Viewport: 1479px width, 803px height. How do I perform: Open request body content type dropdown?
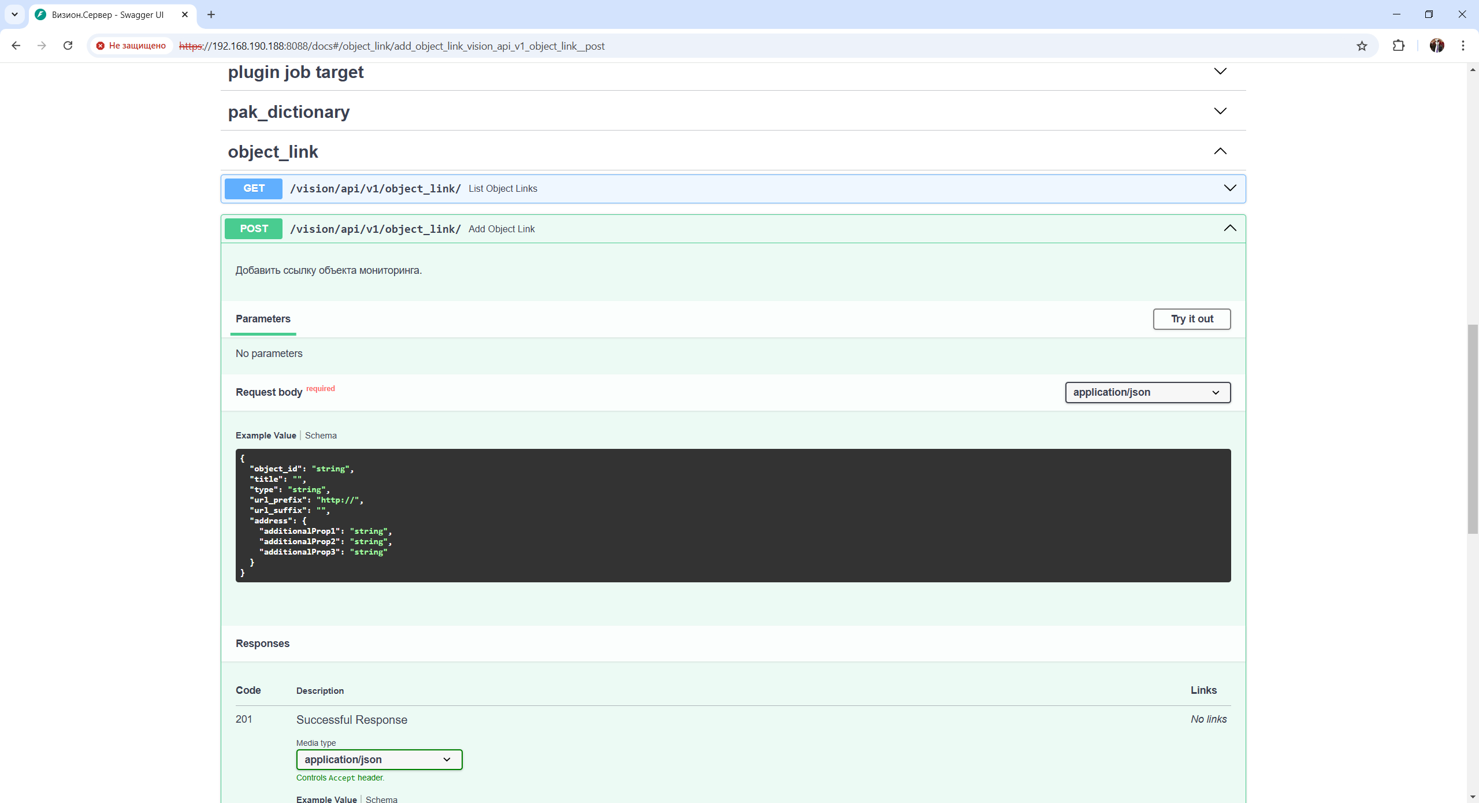(x=1147, y=392)
